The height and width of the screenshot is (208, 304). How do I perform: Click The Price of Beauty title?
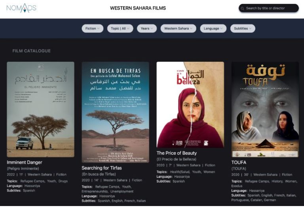(x=177, y=153)
